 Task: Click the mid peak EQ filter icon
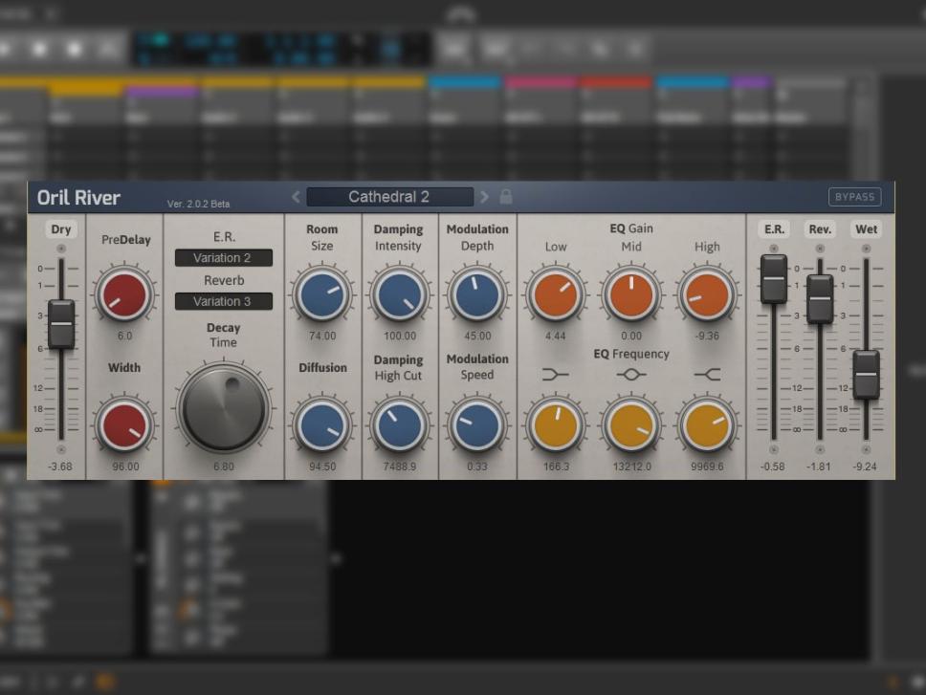coord(630,375)
